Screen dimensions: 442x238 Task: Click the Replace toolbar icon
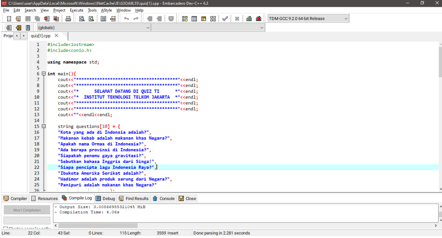pyautogui.click(x=91, y=18)
